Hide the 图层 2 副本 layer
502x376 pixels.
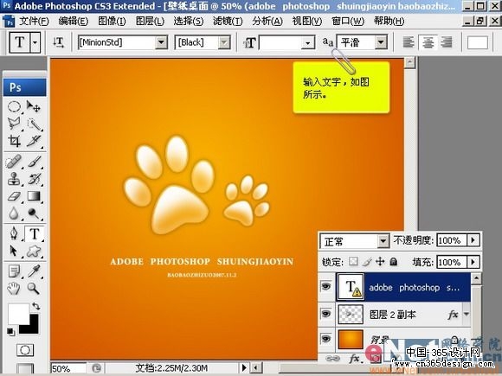tap(326, 314)
